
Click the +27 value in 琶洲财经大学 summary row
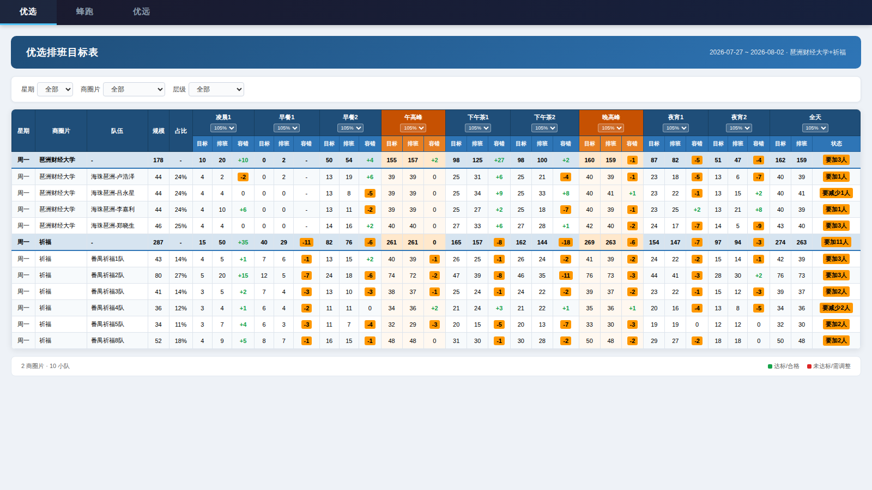[x=499, y=160]
